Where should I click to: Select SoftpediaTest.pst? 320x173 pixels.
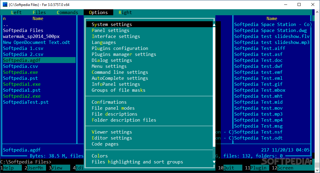[26, 102]
